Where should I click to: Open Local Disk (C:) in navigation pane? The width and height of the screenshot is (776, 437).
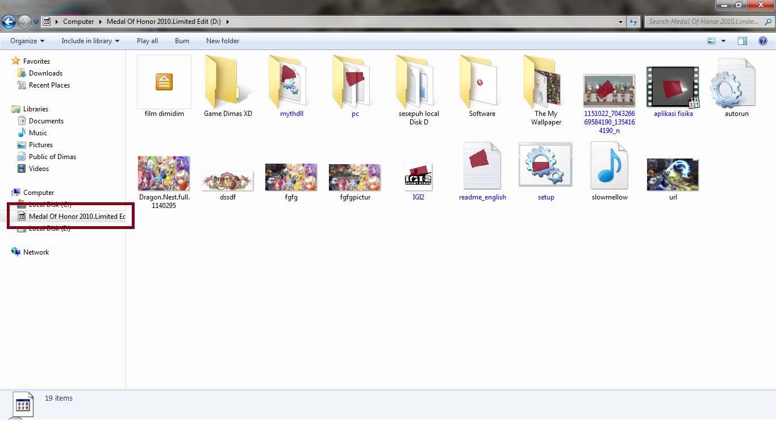[x=50, y=205]
